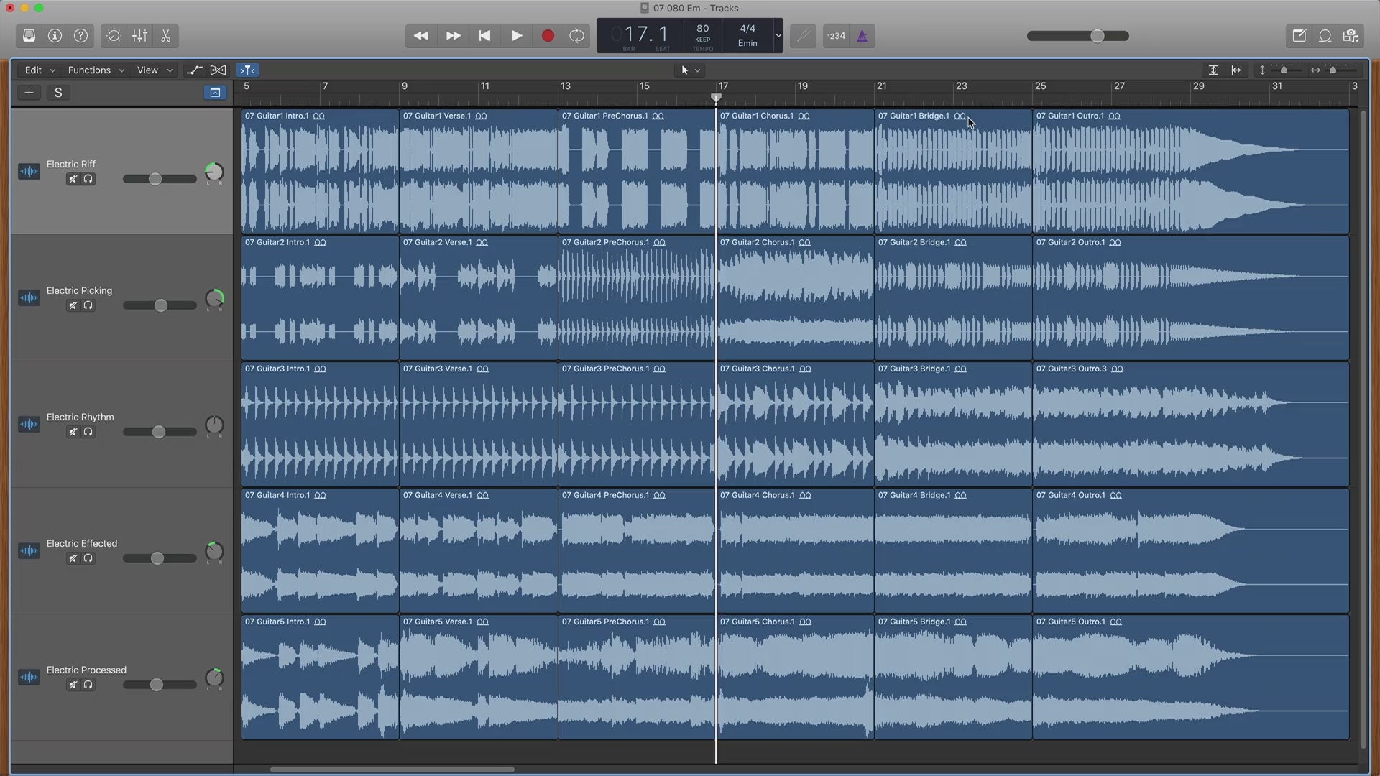Solo the Electric Riff track headphones
This screenshot has width=1380, height=776.
click(x=88, y=179)
